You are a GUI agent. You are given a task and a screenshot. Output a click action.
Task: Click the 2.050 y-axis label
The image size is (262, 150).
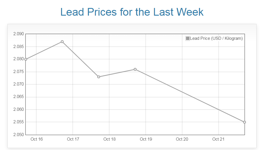click(19, 135)
